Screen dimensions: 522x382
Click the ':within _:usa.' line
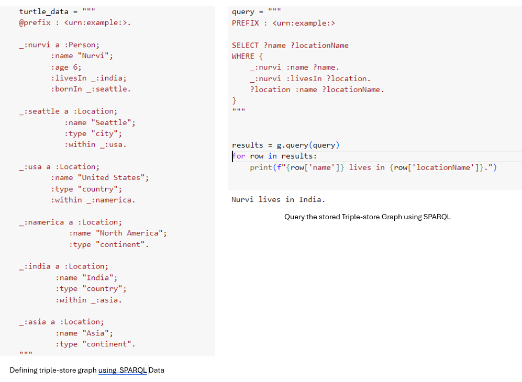[x=95, y=145]
